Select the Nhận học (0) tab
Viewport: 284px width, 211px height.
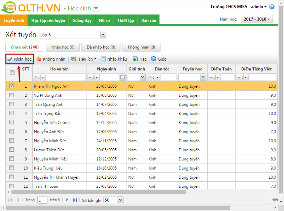[x=63, y=47]
